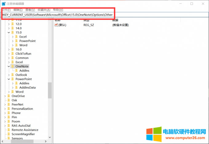Click the Sensors folder icon
Image resolution: width=209 pixels, height=144 pixels.
coord(9,138)
